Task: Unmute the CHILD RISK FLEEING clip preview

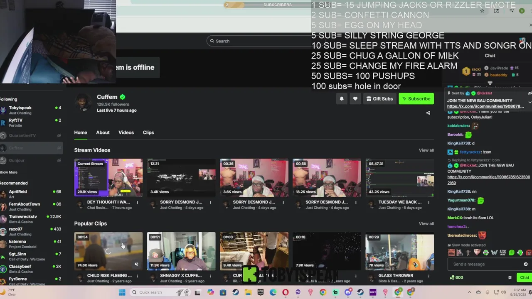Action: [x=136, y=264]
